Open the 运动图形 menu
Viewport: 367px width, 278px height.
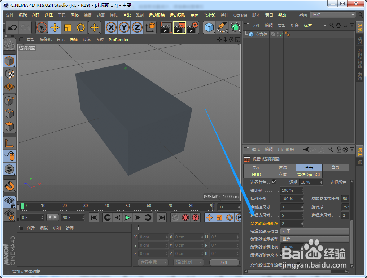click(178, 15)
